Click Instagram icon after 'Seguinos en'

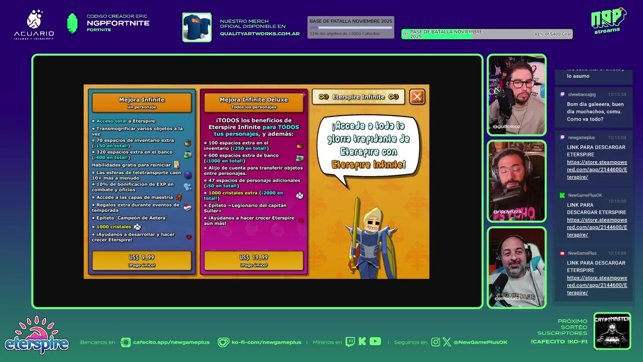436,342
